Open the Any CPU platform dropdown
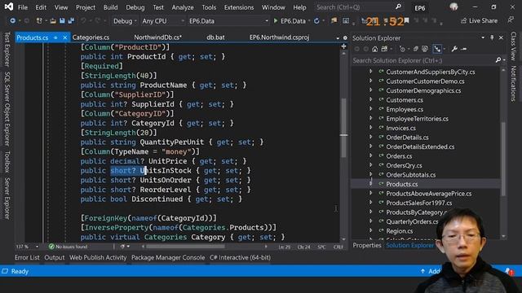522x293 pixels. point(163,21)
